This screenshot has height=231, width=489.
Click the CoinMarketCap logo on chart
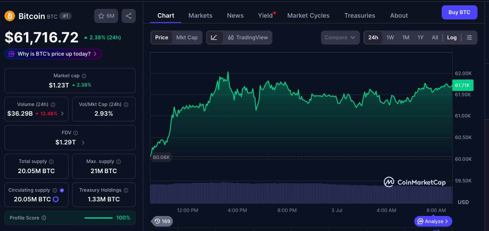tap(414, 182)
